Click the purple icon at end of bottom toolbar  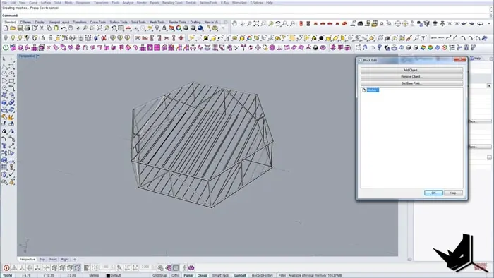191,268
